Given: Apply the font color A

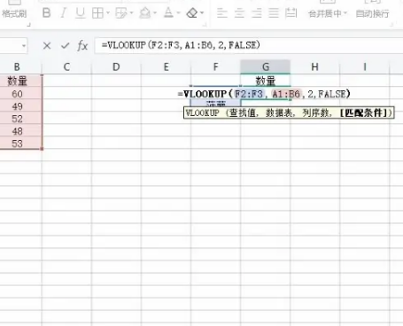Looking at the screenshot, I should point(168,12).
